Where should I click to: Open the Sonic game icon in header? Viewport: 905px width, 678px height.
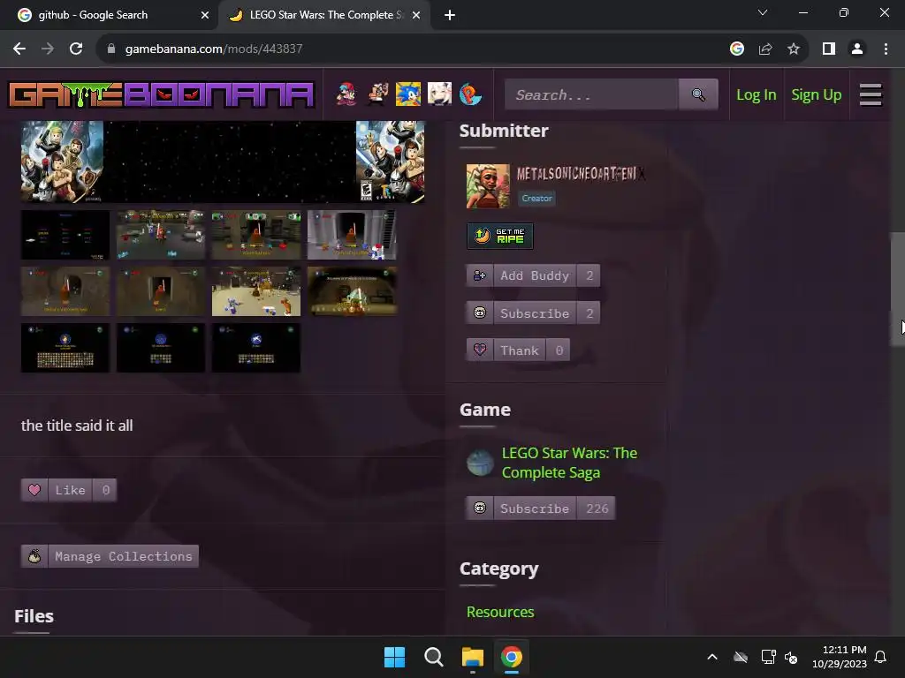pyautogui.click(x=408, y=94)
